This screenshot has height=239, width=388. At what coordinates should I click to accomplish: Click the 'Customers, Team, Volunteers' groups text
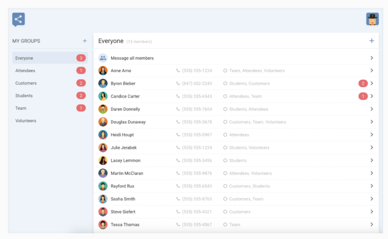(x=258, y=122)
